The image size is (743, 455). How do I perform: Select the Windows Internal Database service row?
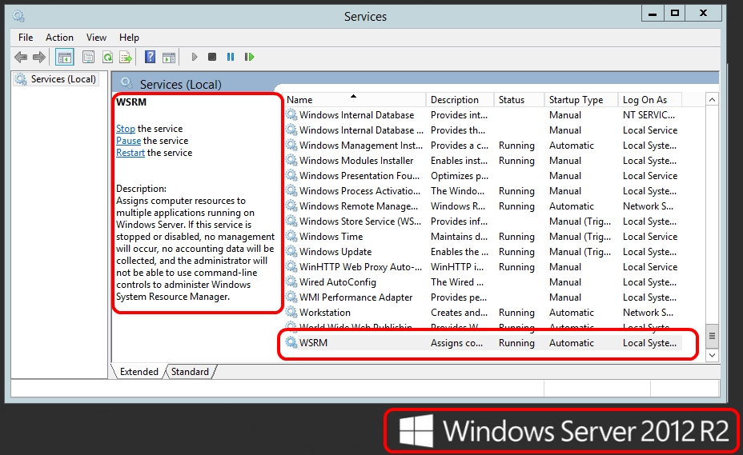pyautogui.click(x=483, y=115)
